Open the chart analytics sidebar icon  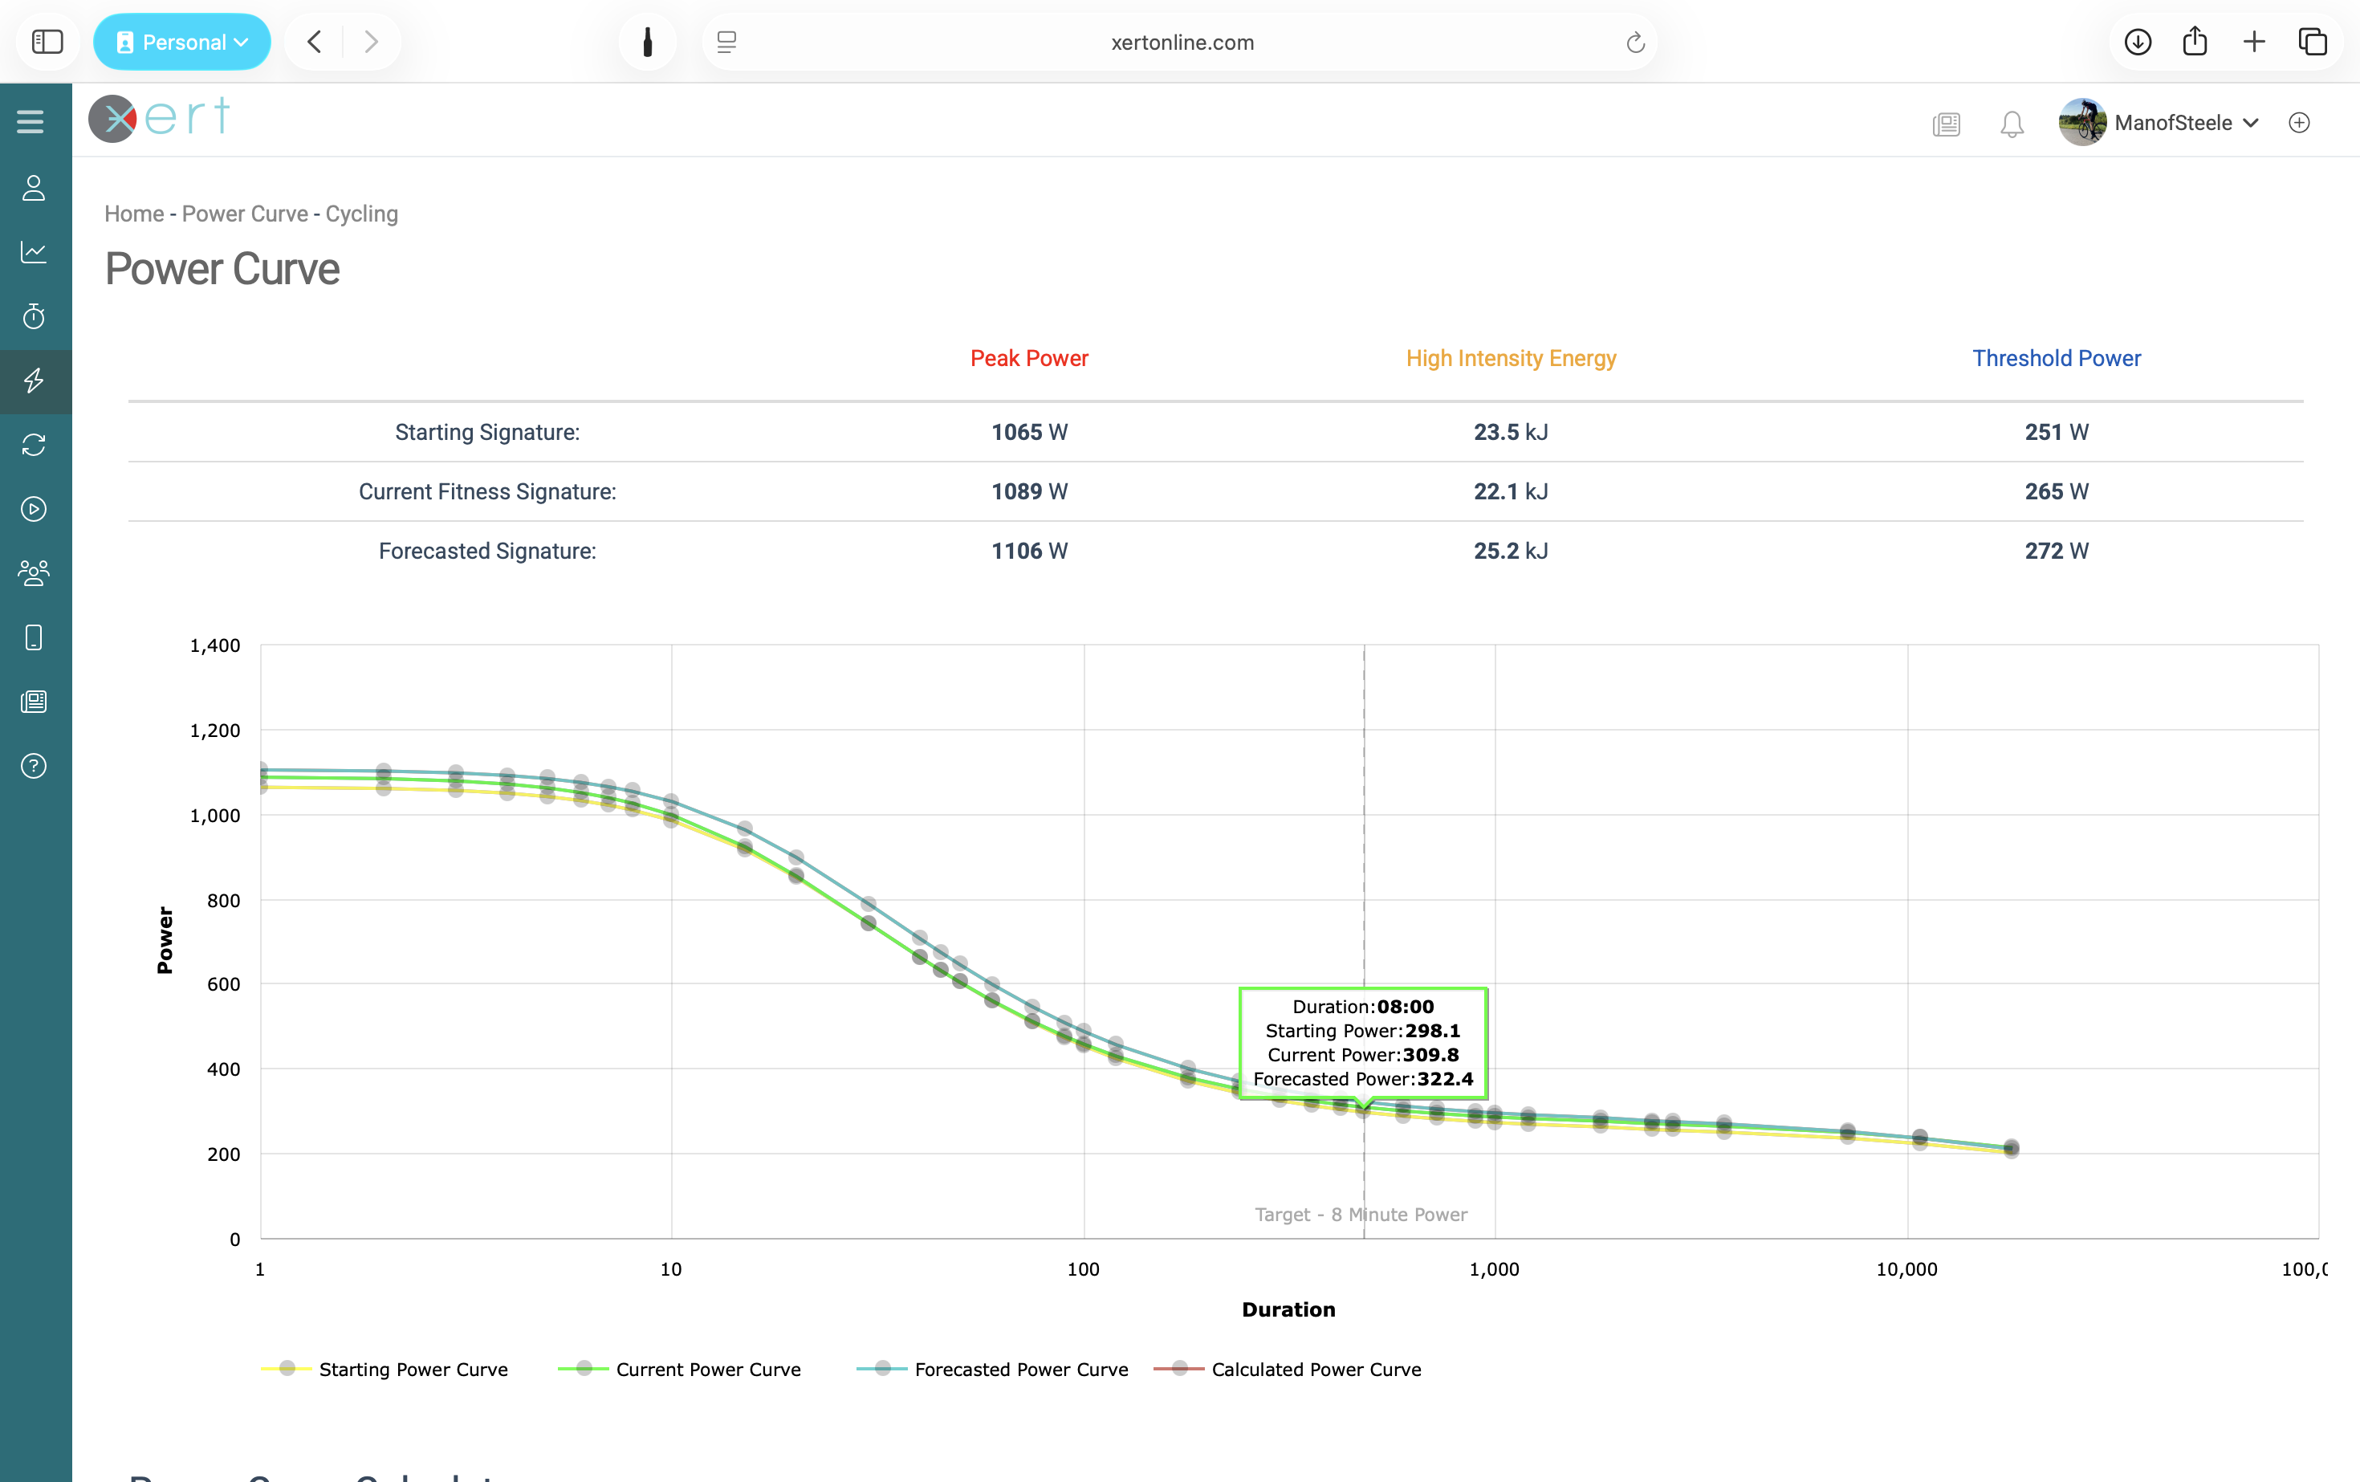click(x=35, y=252)
